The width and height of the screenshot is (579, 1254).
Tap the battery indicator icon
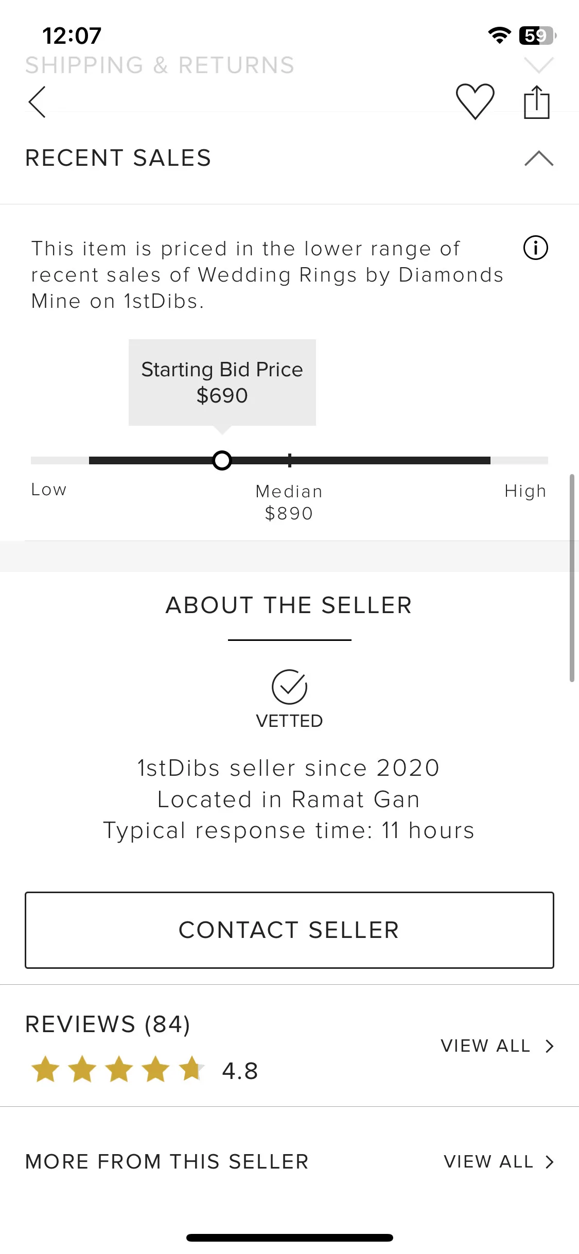coord(538,36)
